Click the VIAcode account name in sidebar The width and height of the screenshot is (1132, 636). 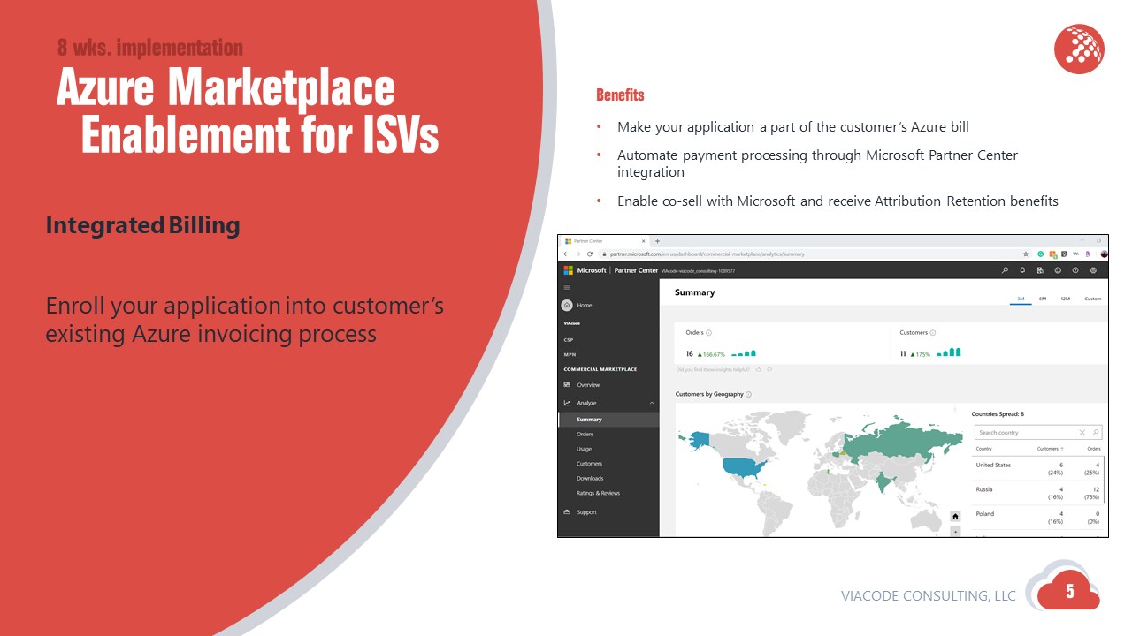(x=571, y=324)
